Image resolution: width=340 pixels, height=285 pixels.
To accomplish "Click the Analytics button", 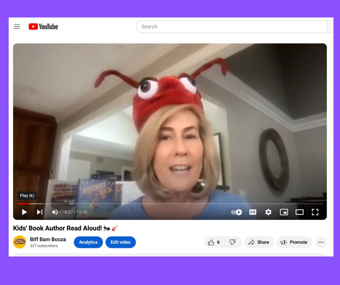I will [88, 242].
